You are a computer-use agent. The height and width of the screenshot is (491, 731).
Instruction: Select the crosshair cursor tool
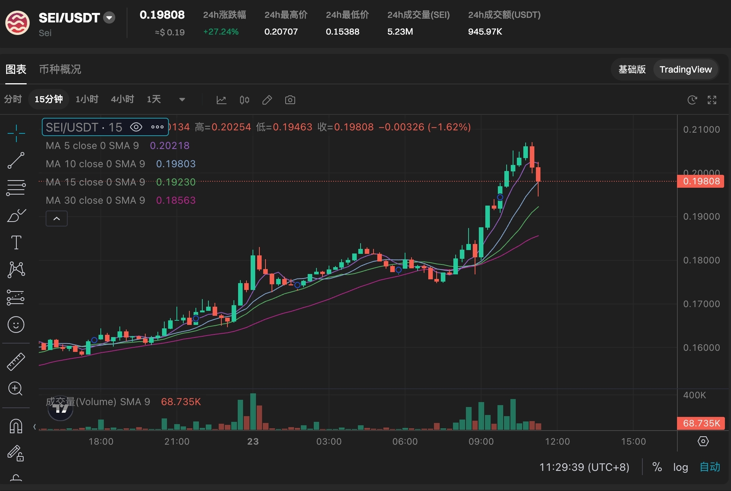coord(16,133)
